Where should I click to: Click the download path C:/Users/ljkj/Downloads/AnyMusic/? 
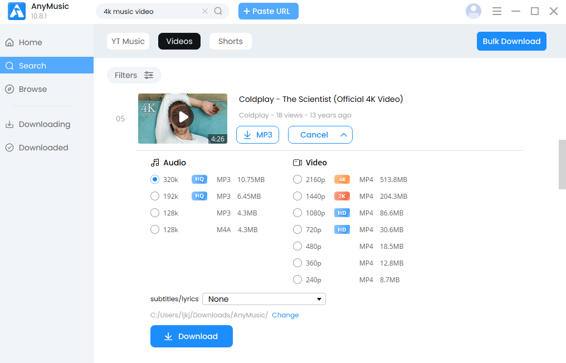coord(209,315)
